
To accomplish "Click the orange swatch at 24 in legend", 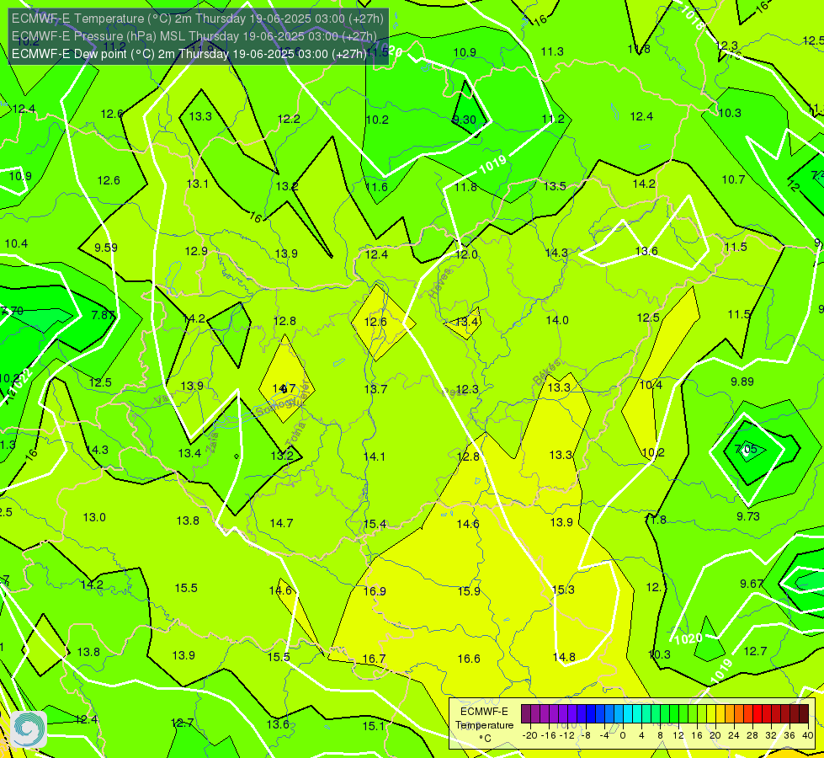I will coord(738,714).
